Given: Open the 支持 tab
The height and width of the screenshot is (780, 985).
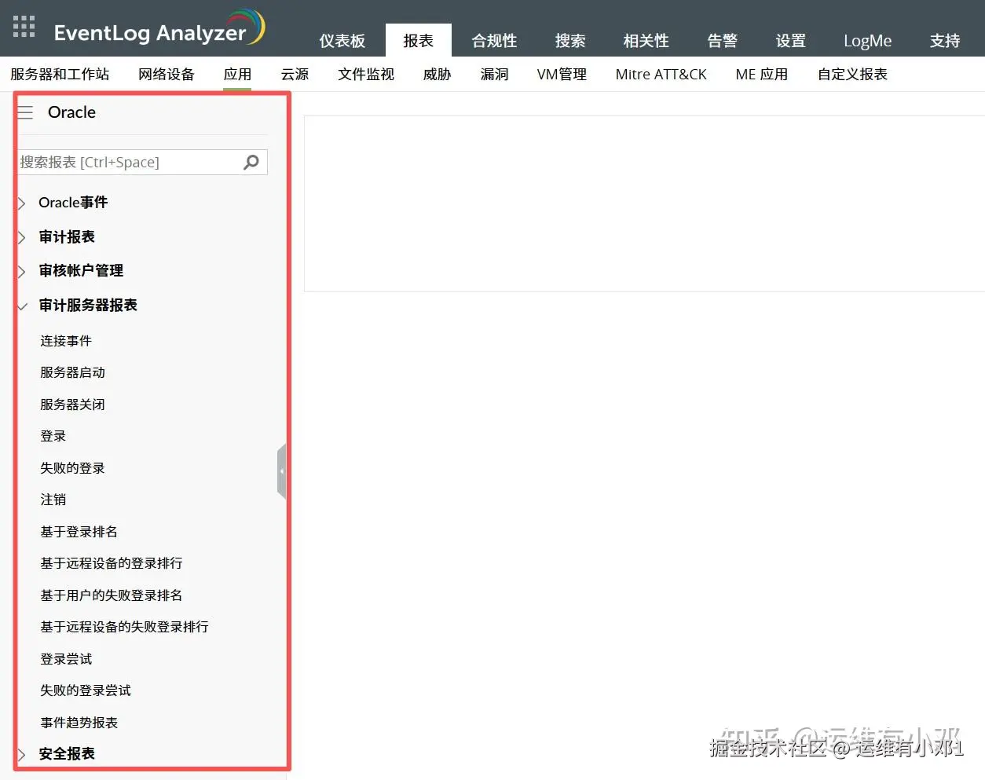Looking at the screenshot, I should coord(945,41).
